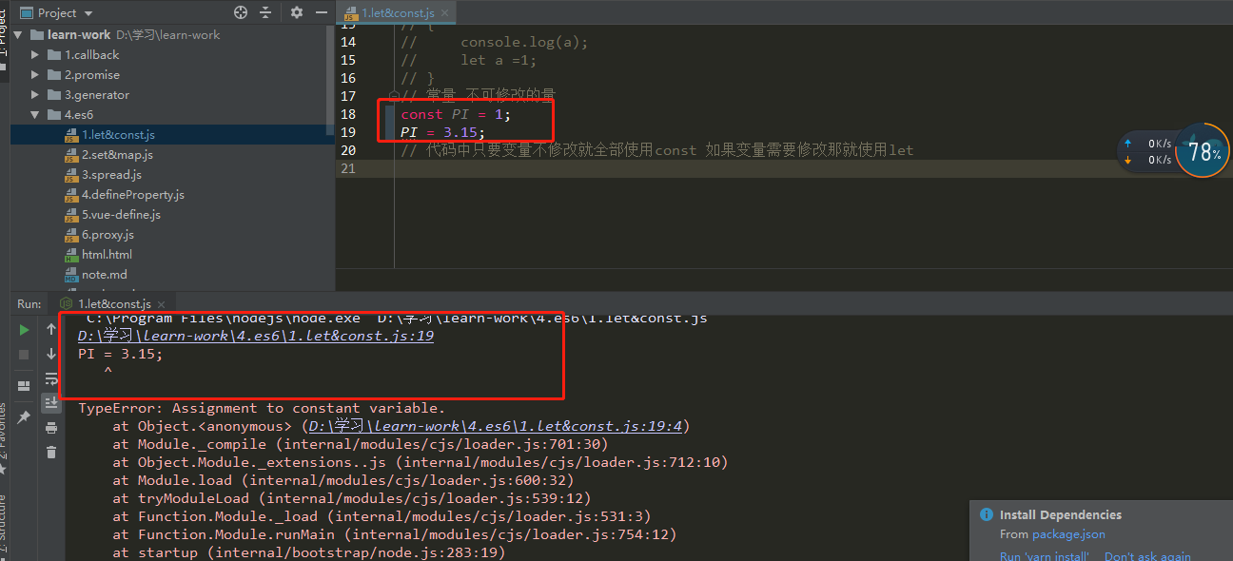Toggle soft-wrap in Run console

(51, 379)
